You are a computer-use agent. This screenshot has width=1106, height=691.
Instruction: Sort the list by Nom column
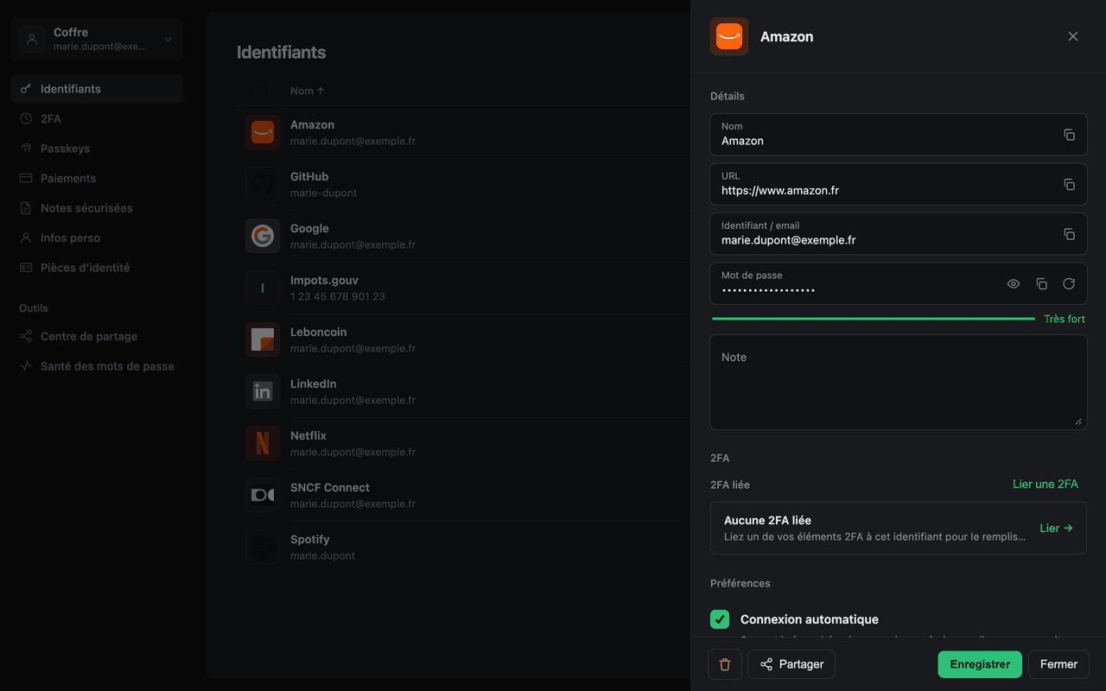(x=307, y=91)
